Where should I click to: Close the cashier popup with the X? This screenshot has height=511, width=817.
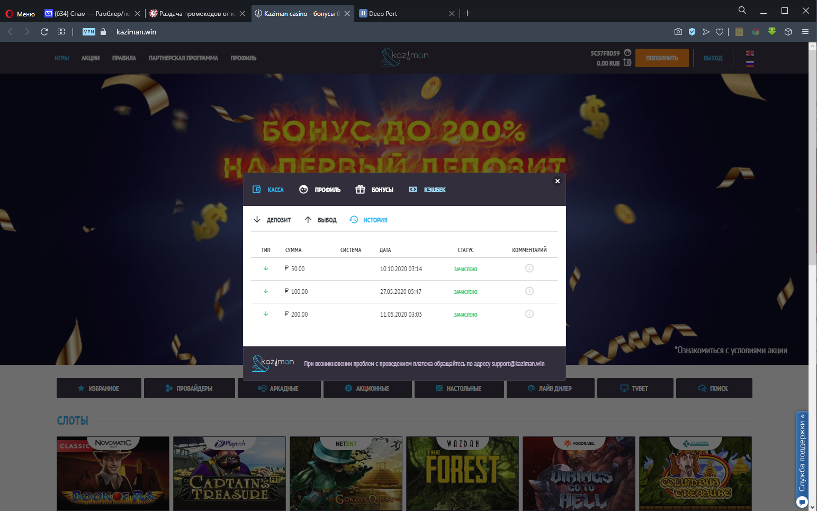557,181
